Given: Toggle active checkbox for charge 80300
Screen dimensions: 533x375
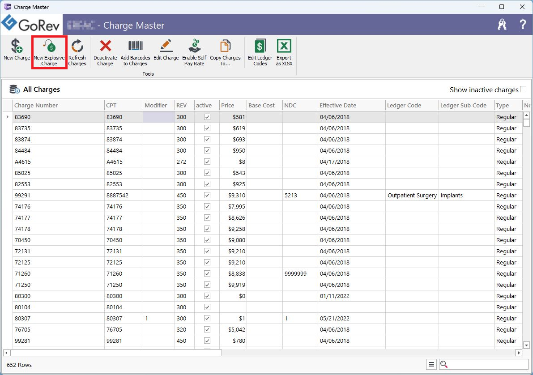Looking at the screenshot, I should (x=207, y=296).
